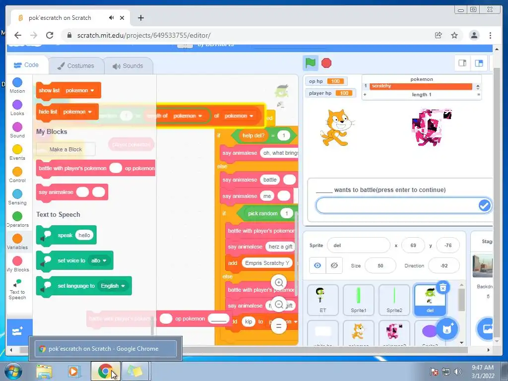Open the Chrome profile icon
This screenshot has width=508, height=381.
[474, 35]
